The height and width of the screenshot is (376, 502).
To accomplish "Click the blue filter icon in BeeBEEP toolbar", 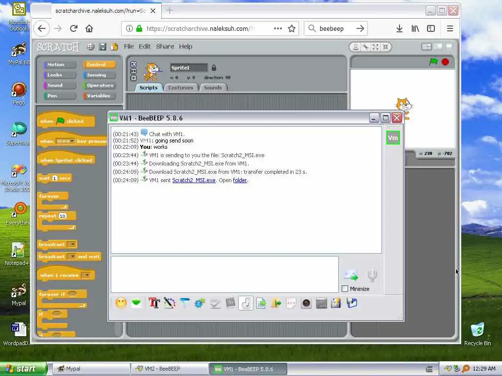I will (x=185, y=303).
